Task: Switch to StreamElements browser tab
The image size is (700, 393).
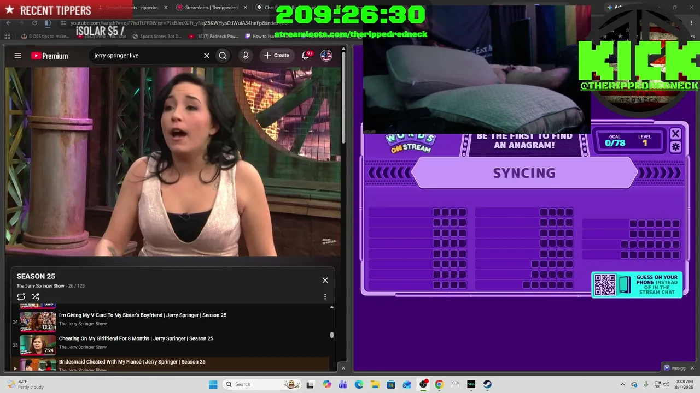Action: (x=131, y=8)
